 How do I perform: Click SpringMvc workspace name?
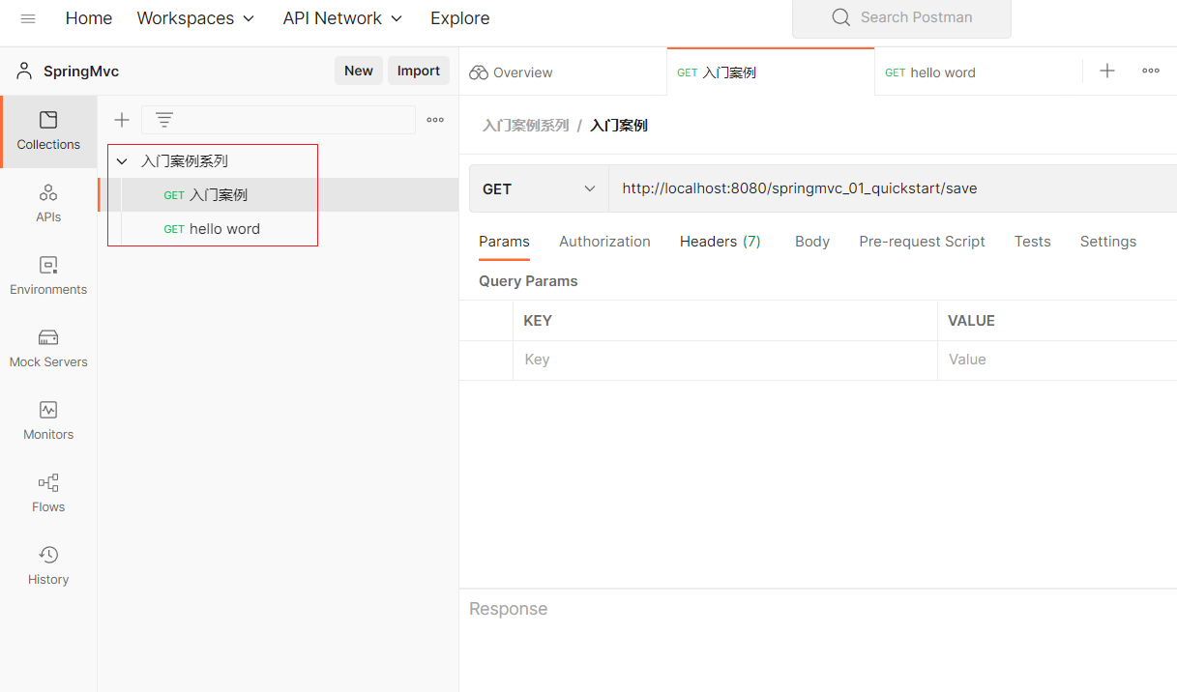pyautogui.click(x=81, y=72)
